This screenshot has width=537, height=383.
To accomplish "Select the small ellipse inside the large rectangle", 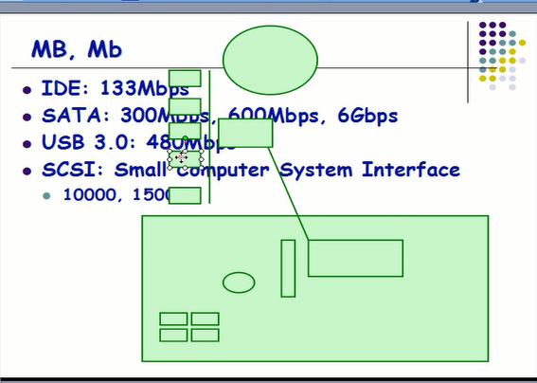I will click(239, 283).
